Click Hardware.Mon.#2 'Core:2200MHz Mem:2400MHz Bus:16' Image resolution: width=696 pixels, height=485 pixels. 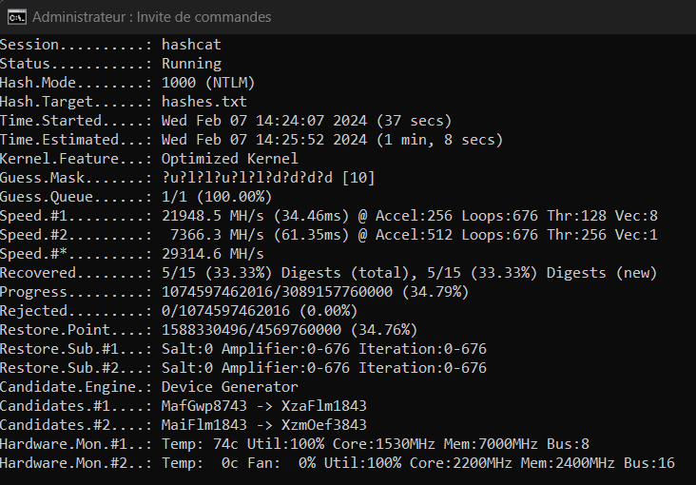[542, 463]
